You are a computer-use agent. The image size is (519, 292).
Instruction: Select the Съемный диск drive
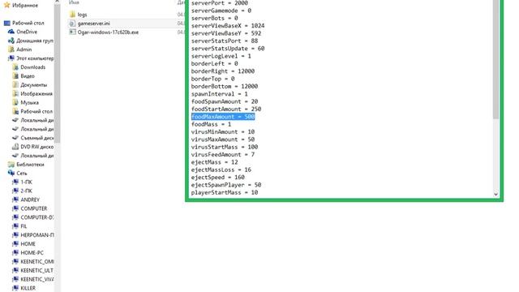(x=32, y=138)
